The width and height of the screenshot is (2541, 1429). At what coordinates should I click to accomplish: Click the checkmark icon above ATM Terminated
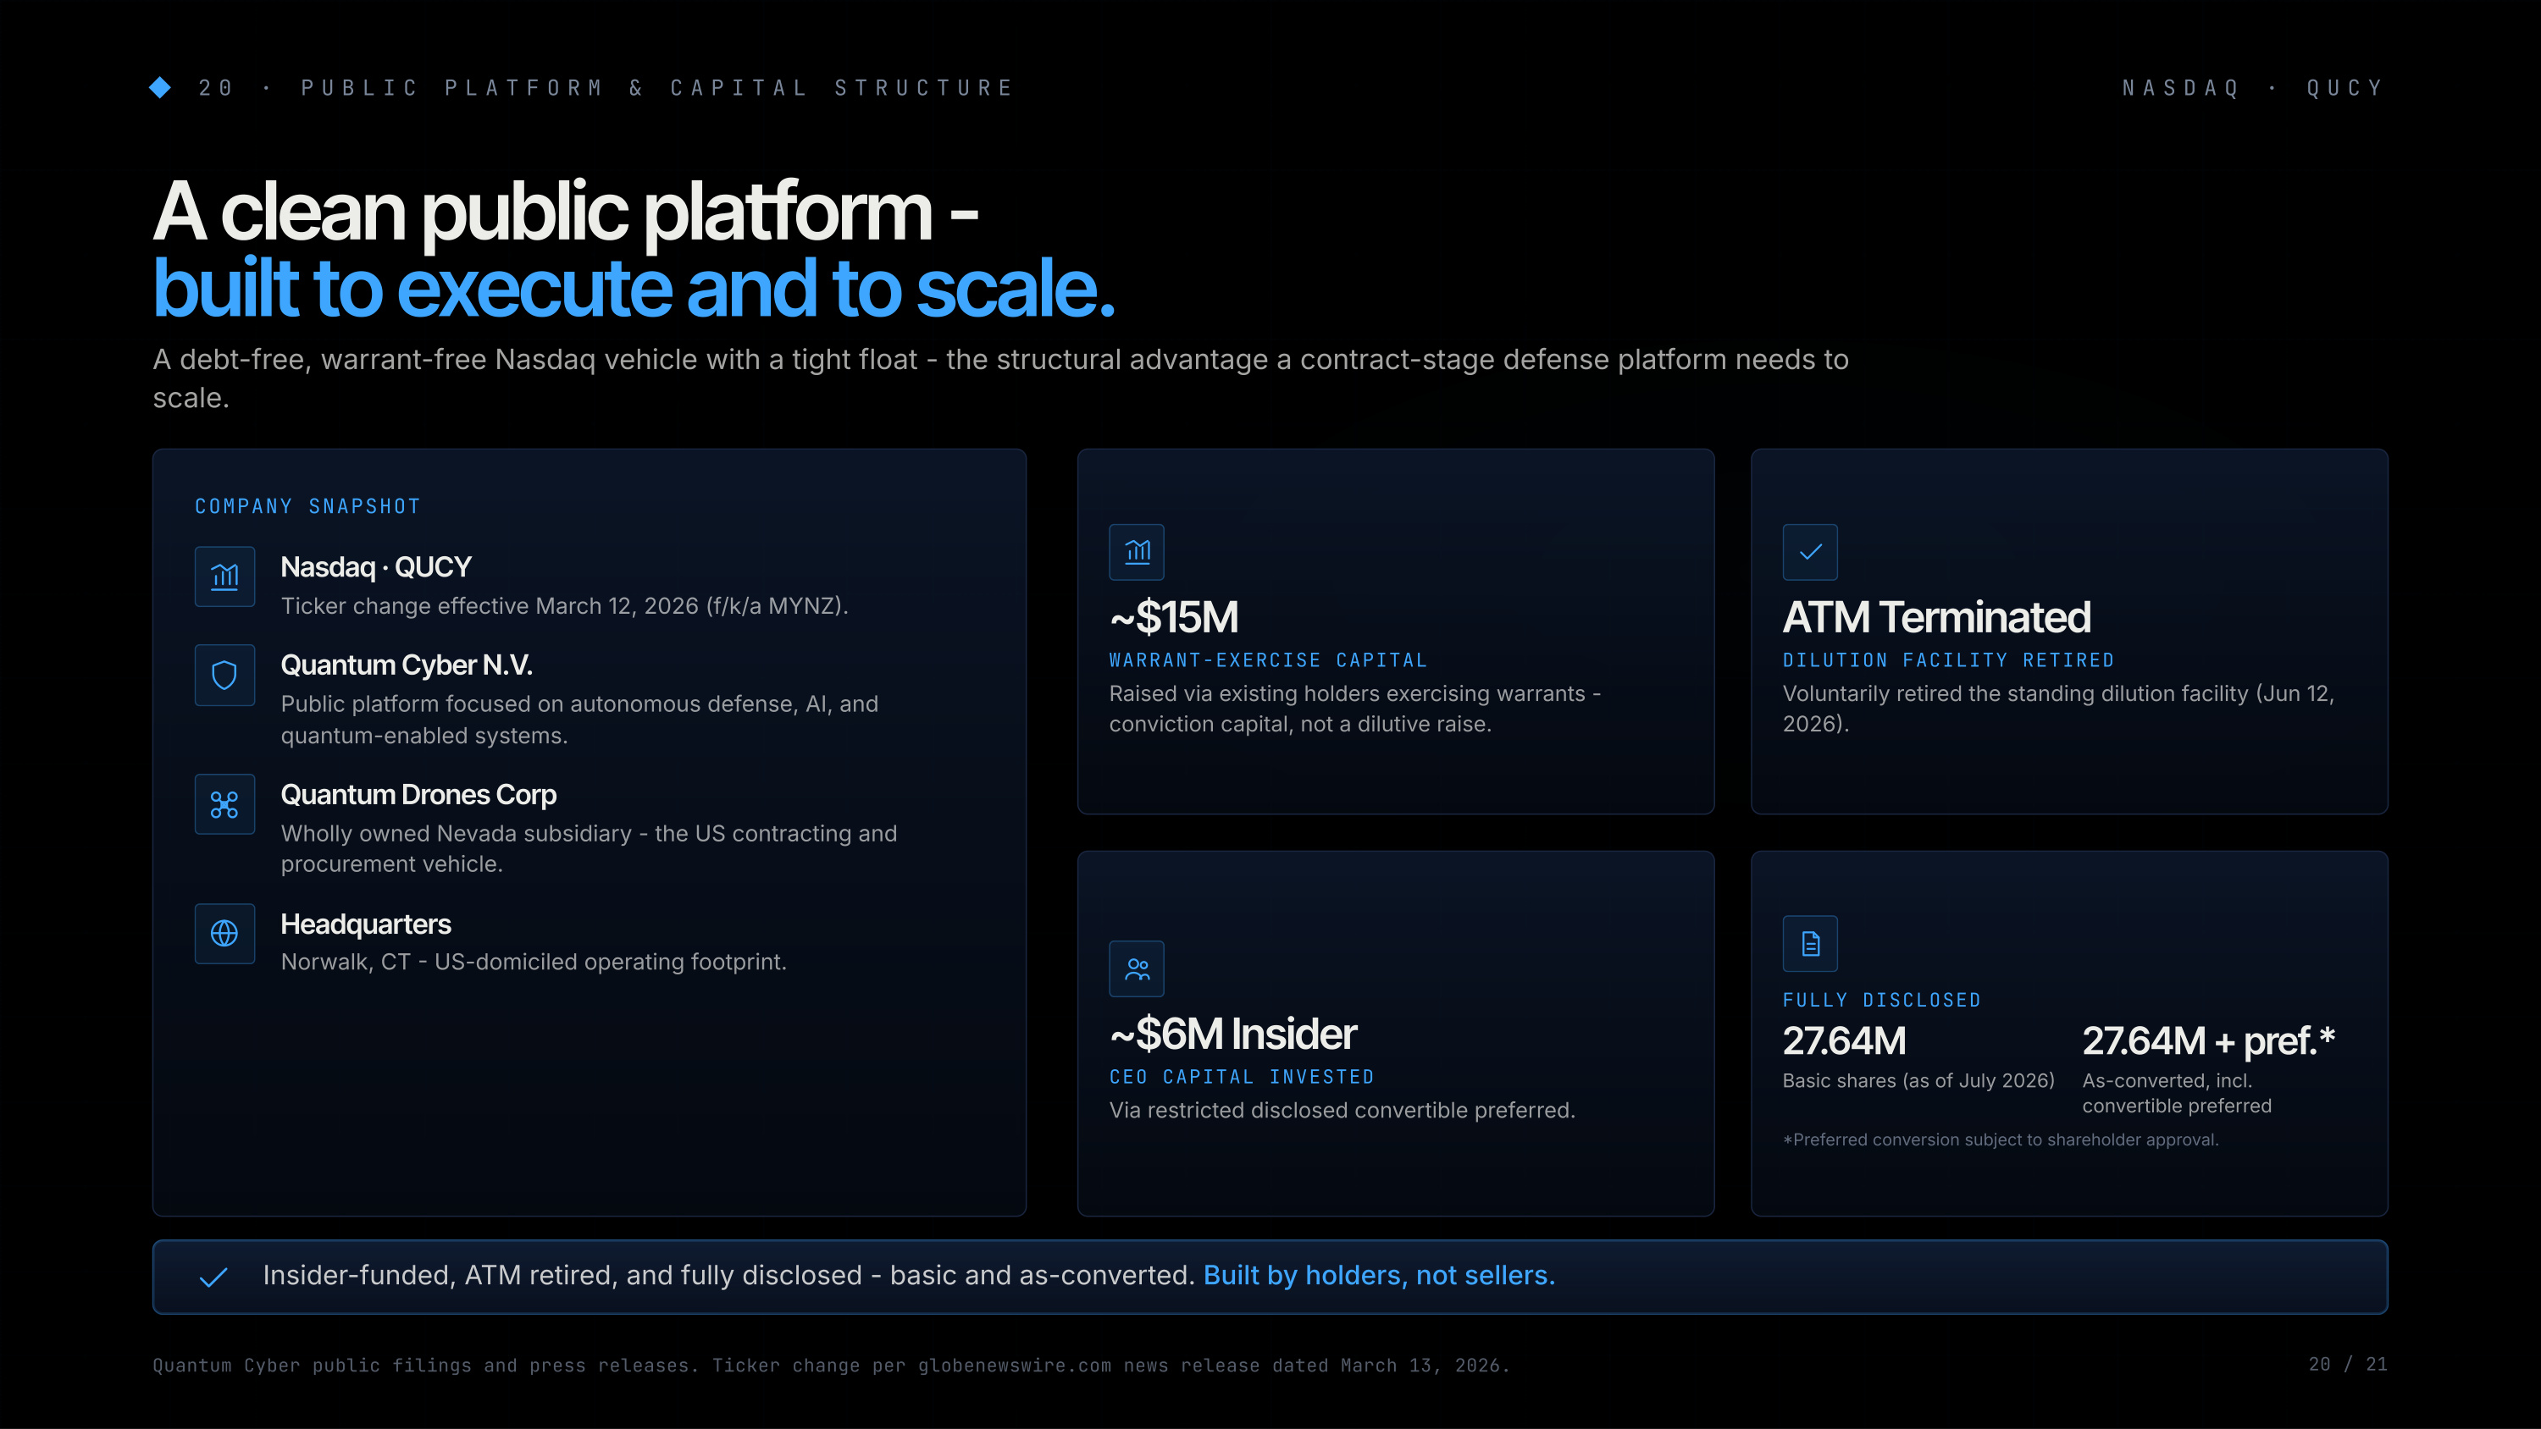1810,552
